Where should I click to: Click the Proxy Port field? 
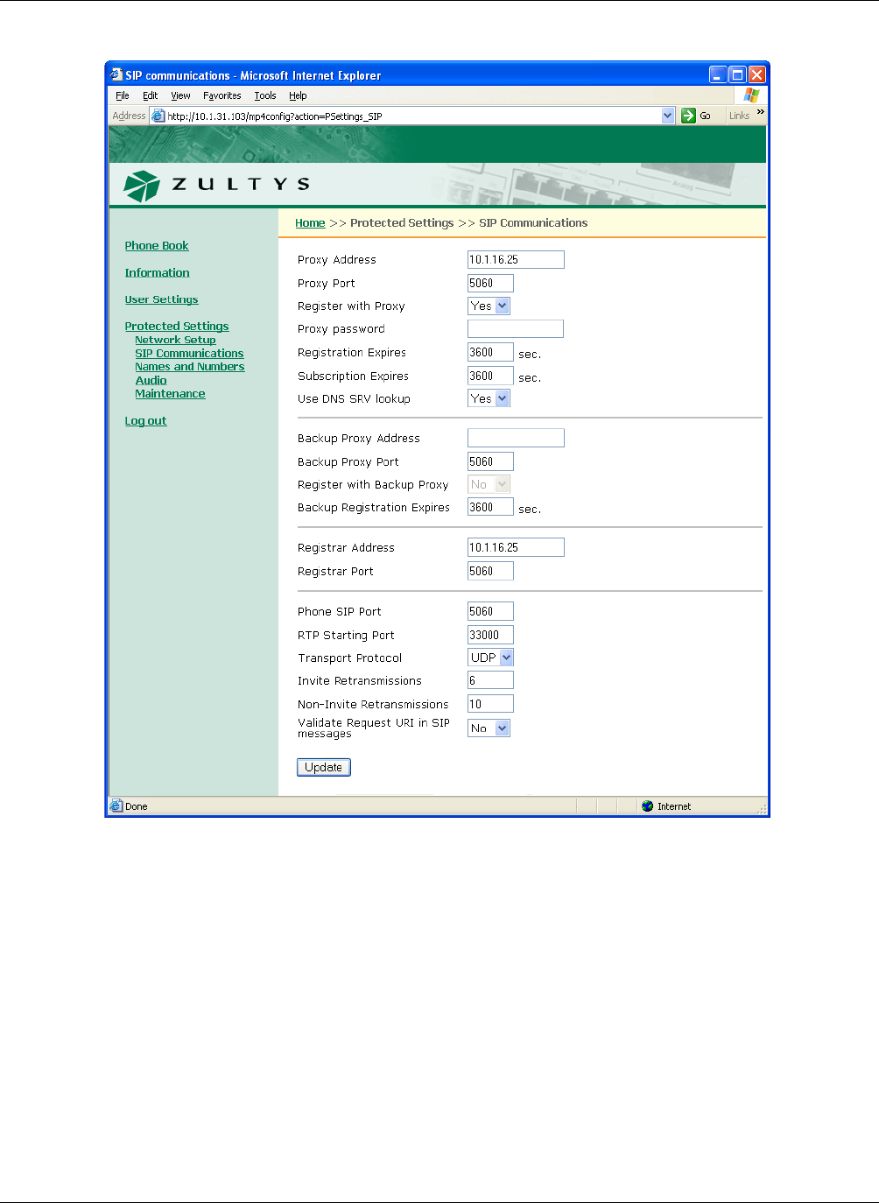click(490, 283)
